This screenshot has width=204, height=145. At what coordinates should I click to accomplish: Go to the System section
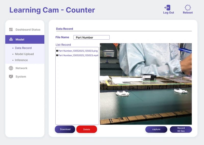click(x=21, y=77)
